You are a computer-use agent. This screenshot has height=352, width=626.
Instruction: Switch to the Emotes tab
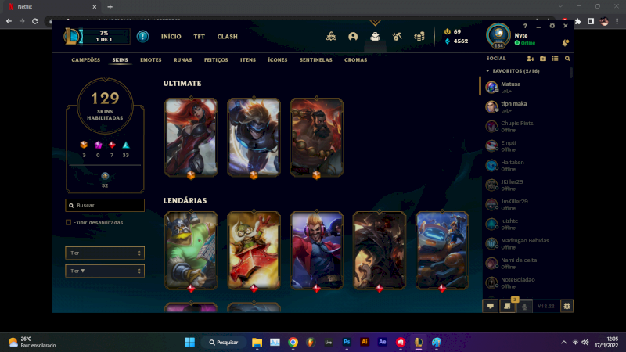151,60
